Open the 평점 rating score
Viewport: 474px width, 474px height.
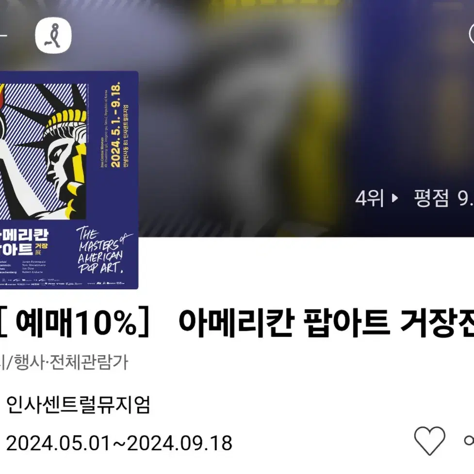tap(444, 198)
